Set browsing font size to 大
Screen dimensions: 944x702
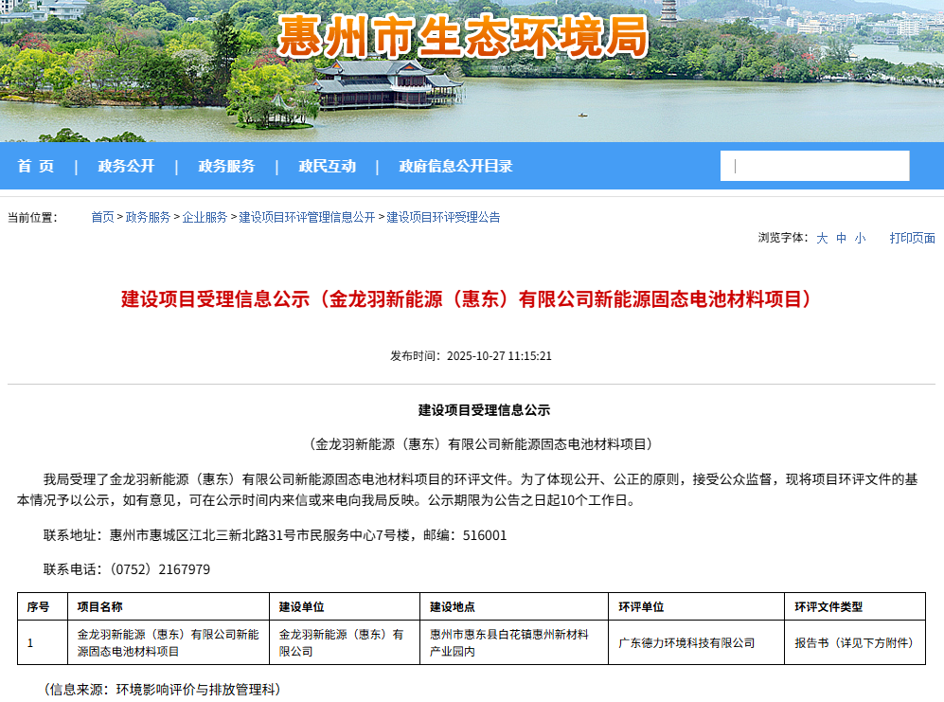(x=822, y=239)
